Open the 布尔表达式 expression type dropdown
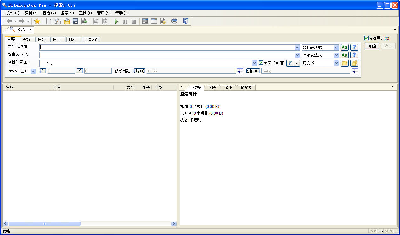Image resolution: width=400 pixels, height=235 pixels. (337, 55)
